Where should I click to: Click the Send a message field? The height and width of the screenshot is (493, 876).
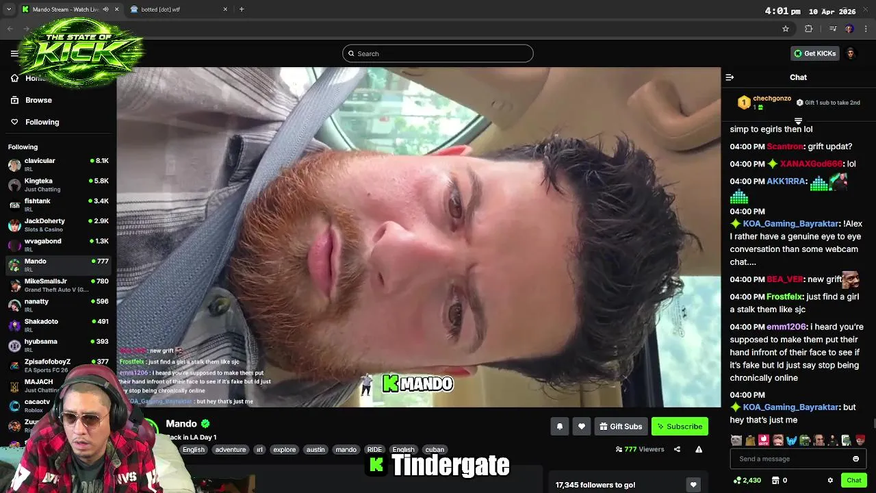[798, 459]
